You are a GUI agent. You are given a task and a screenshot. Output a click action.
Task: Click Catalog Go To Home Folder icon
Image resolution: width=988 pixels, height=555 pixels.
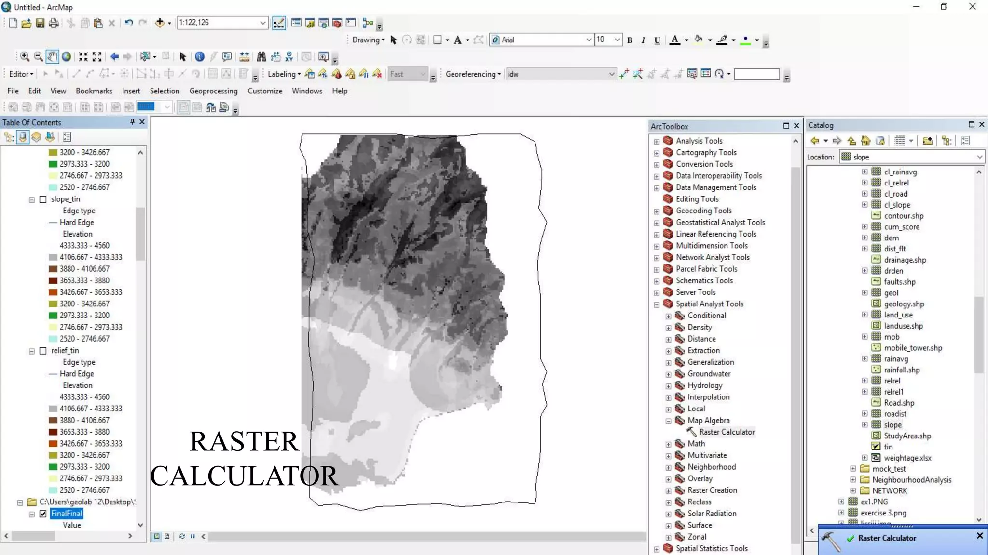pyautogui.click(x=865, y=141)
